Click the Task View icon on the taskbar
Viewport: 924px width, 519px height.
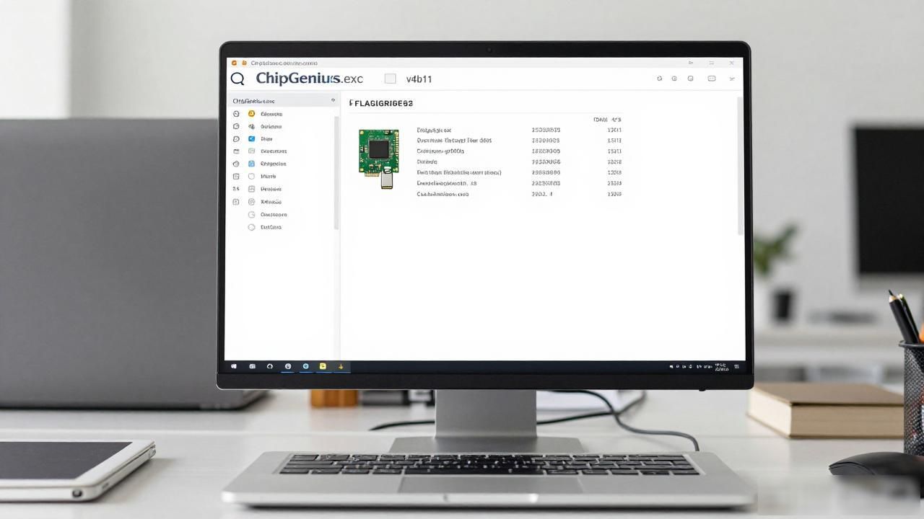pyautogui.click(x=252, y=366)
